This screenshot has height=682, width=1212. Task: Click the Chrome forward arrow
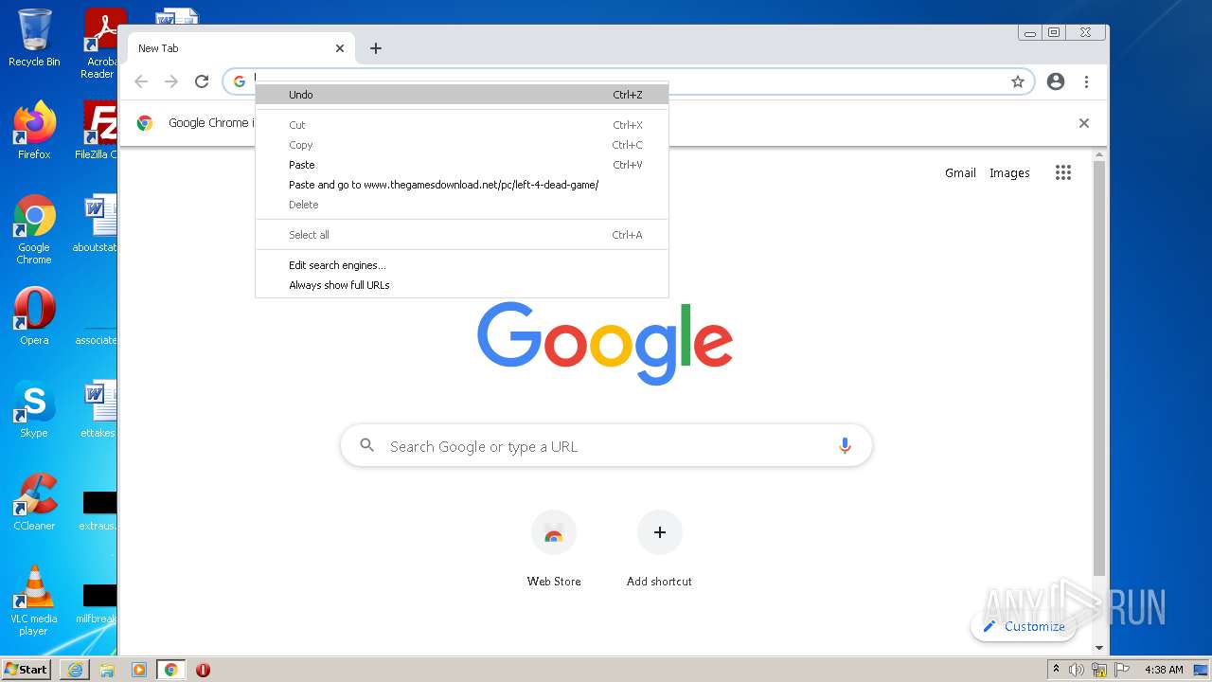[171, 81]
